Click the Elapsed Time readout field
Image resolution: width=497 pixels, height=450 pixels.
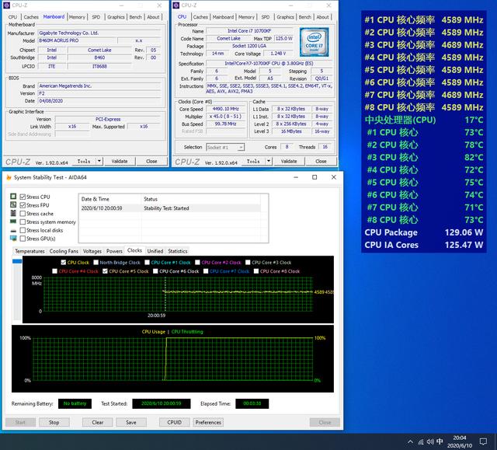click(252, 403)
